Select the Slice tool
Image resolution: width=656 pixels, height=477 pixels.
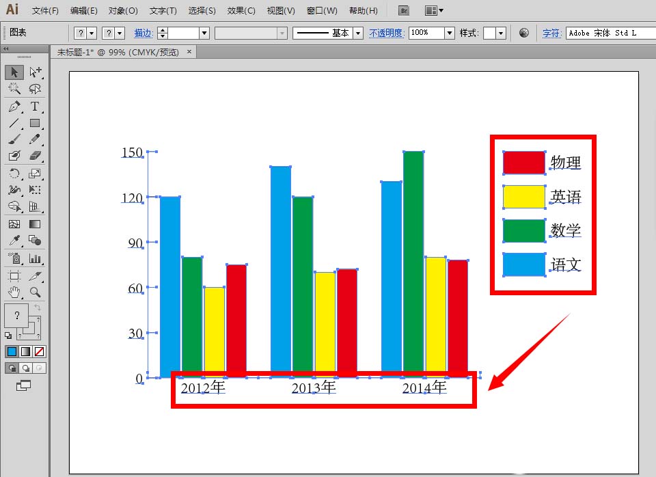[35, 275]
